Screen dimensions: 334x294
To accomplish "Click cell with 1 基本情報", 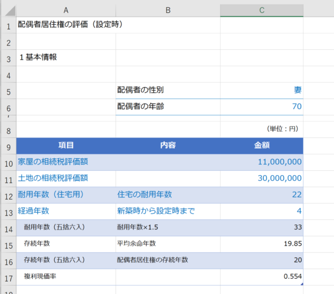I will coord(66,58).
